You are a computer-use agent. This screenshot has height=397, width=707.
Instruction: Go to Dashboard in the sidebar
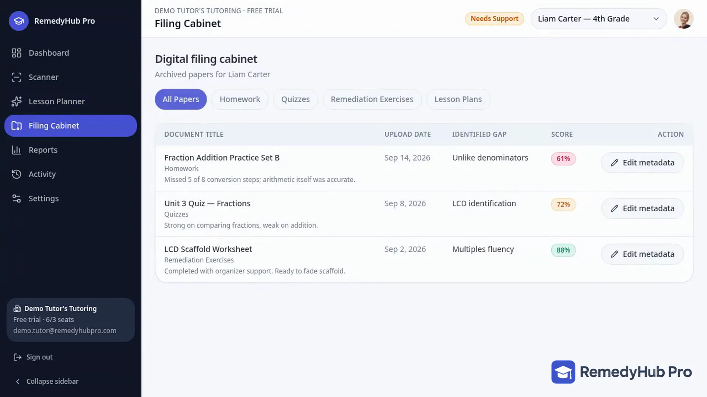click(71, 53)
